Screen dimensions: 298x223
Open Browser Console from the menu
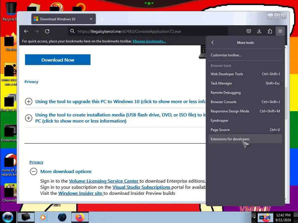pos(245,102)
